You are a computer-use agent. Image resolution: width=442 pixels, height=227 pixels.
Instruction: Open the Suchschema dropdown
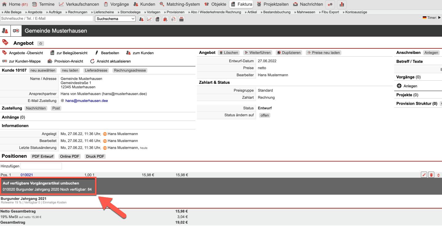point(115,19)
